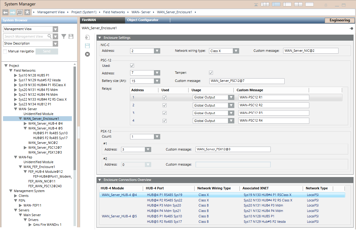Switch to the Object Configurator tab
Viewport: 356px width, 230px height.
click(x=142, y=20)
